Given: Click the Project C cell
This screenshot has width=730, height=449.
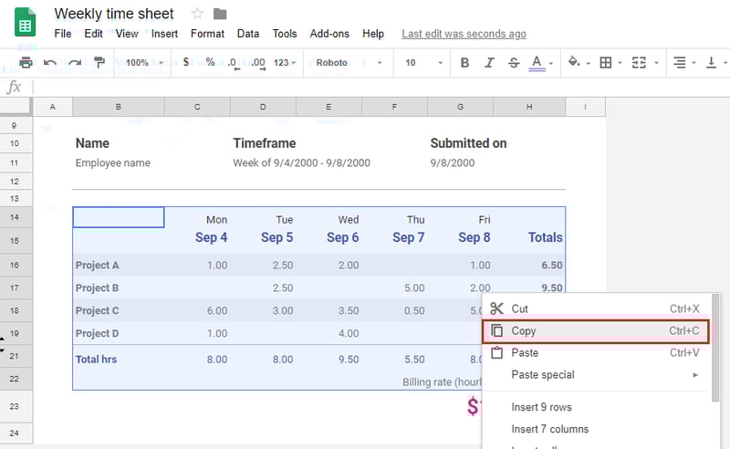Looking at the screenshot, I should click(119, 310).
